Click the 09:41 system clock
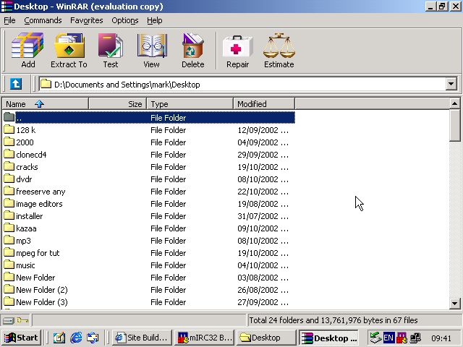Screen dimensions: 463x347 point(441,338)
